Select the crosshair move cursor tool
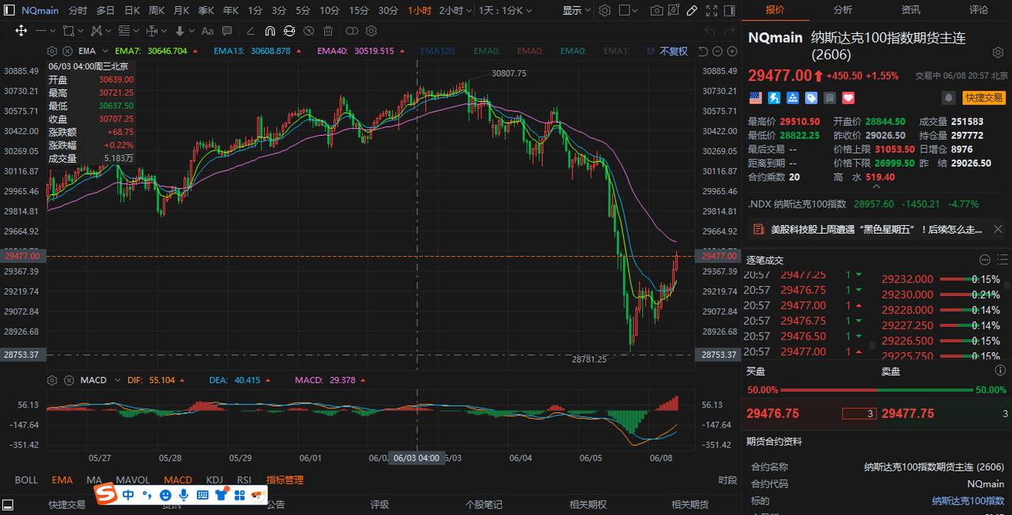Screen dimensions: 1012x515 pyautogui.click(x=21, y=31)
